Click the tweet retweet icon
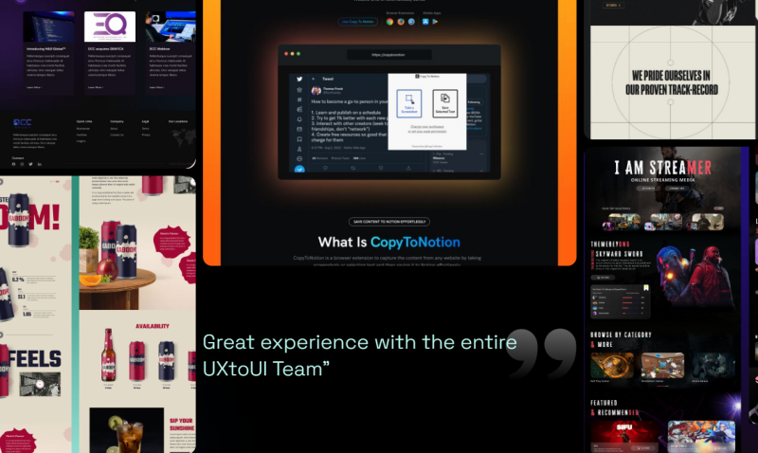 tap(352, 168)
